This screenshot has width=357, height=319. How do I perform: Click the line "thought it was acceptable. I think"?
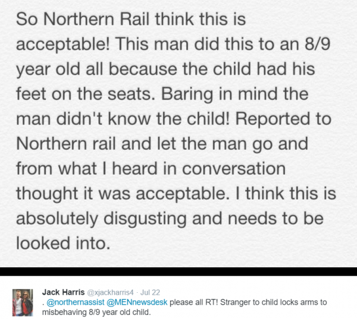176,193
